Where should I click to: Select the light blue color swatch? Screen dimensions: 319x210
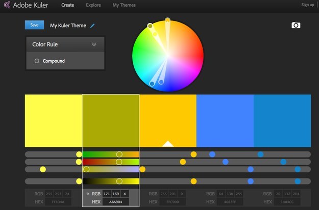tap(225, 121)
